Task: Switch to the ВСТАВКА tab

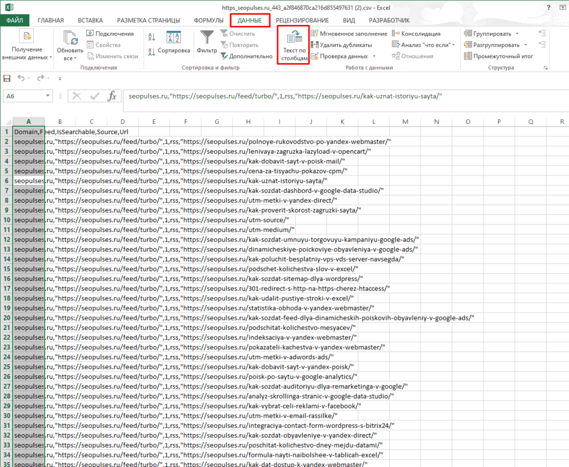Action: tap(91, 21)
